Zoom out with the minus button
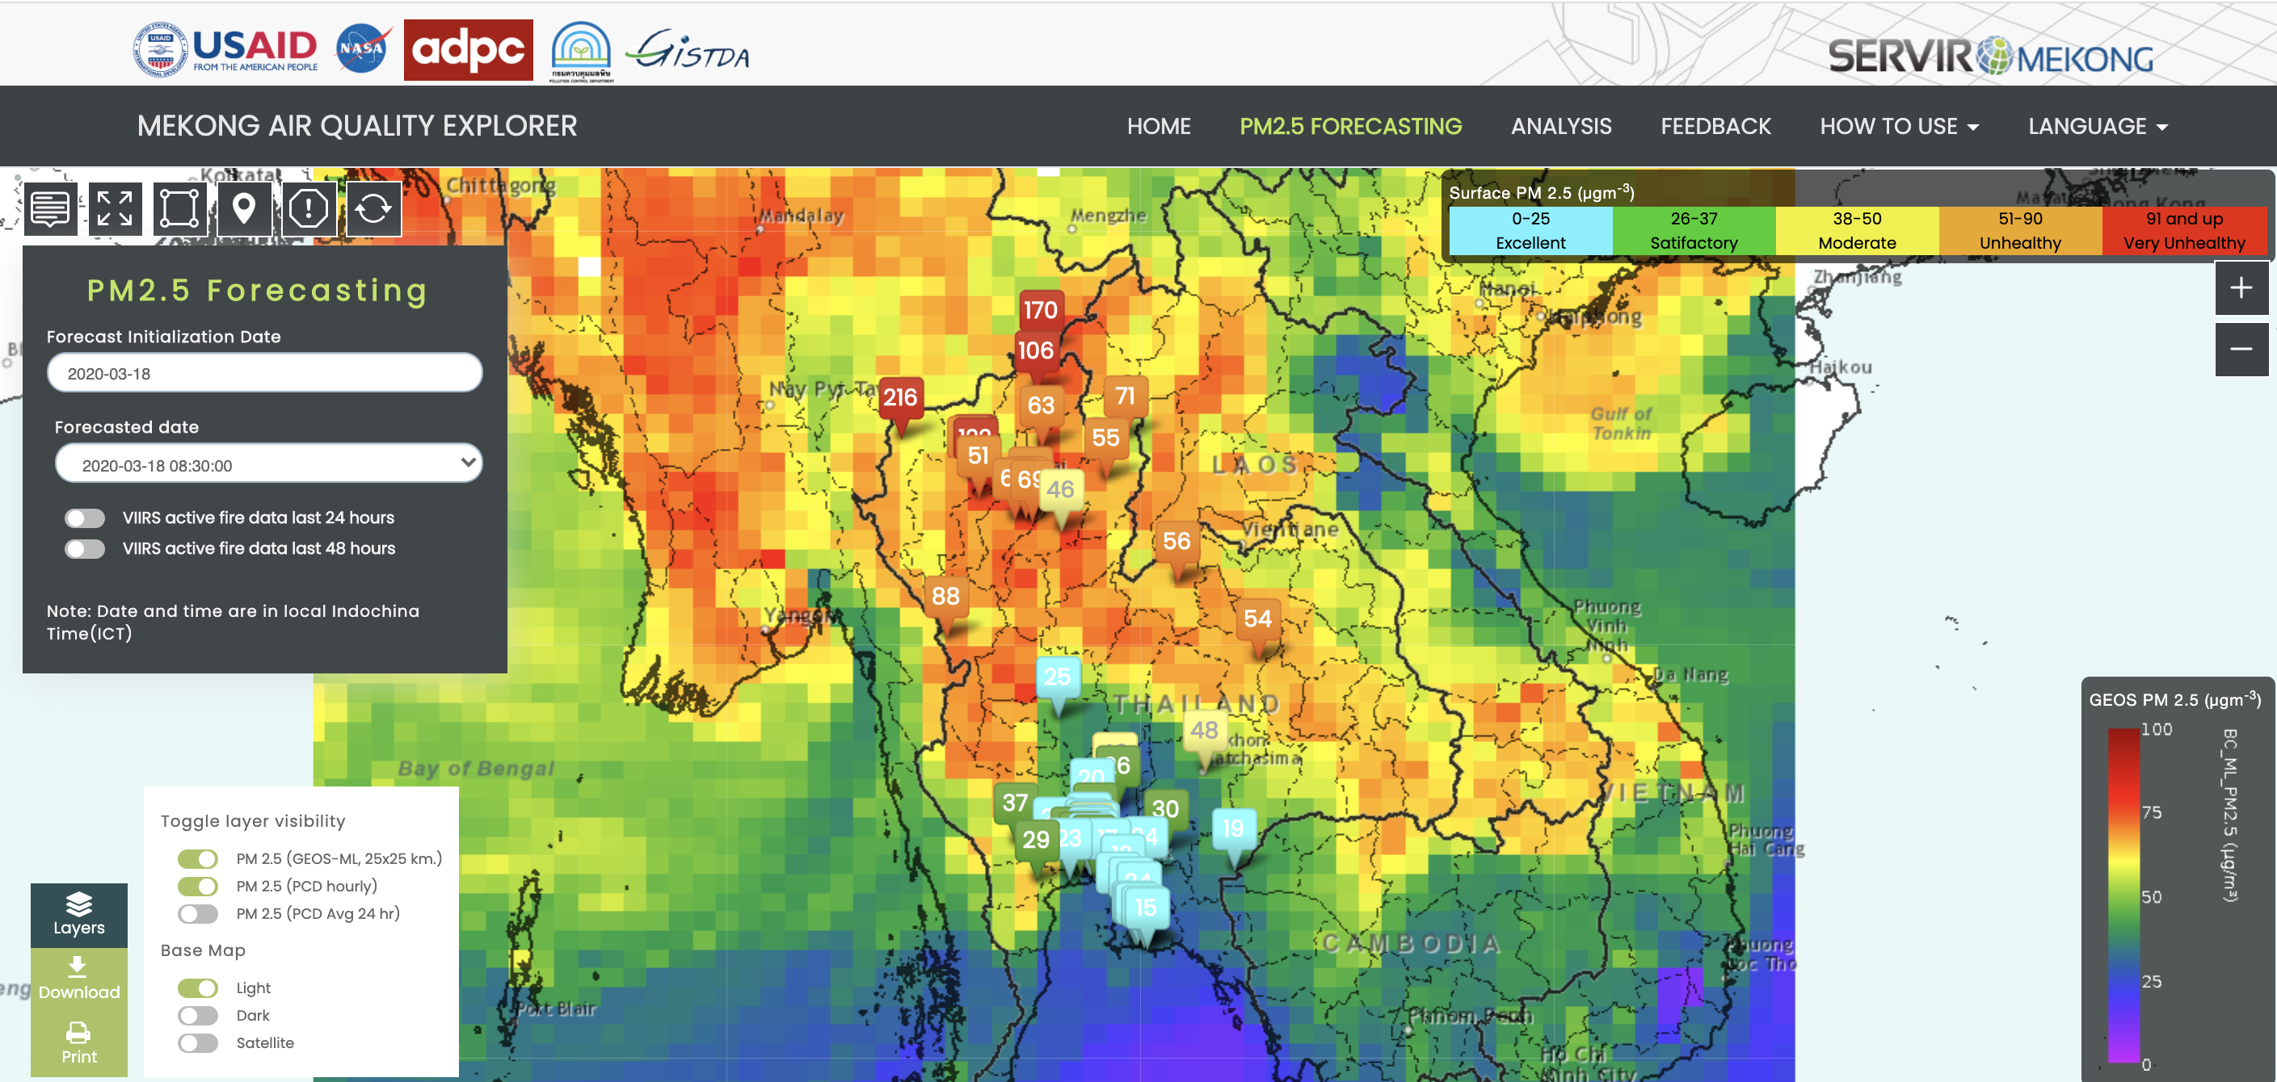The width and height of the screenshot is (2277, 1082). point(2241,349)
